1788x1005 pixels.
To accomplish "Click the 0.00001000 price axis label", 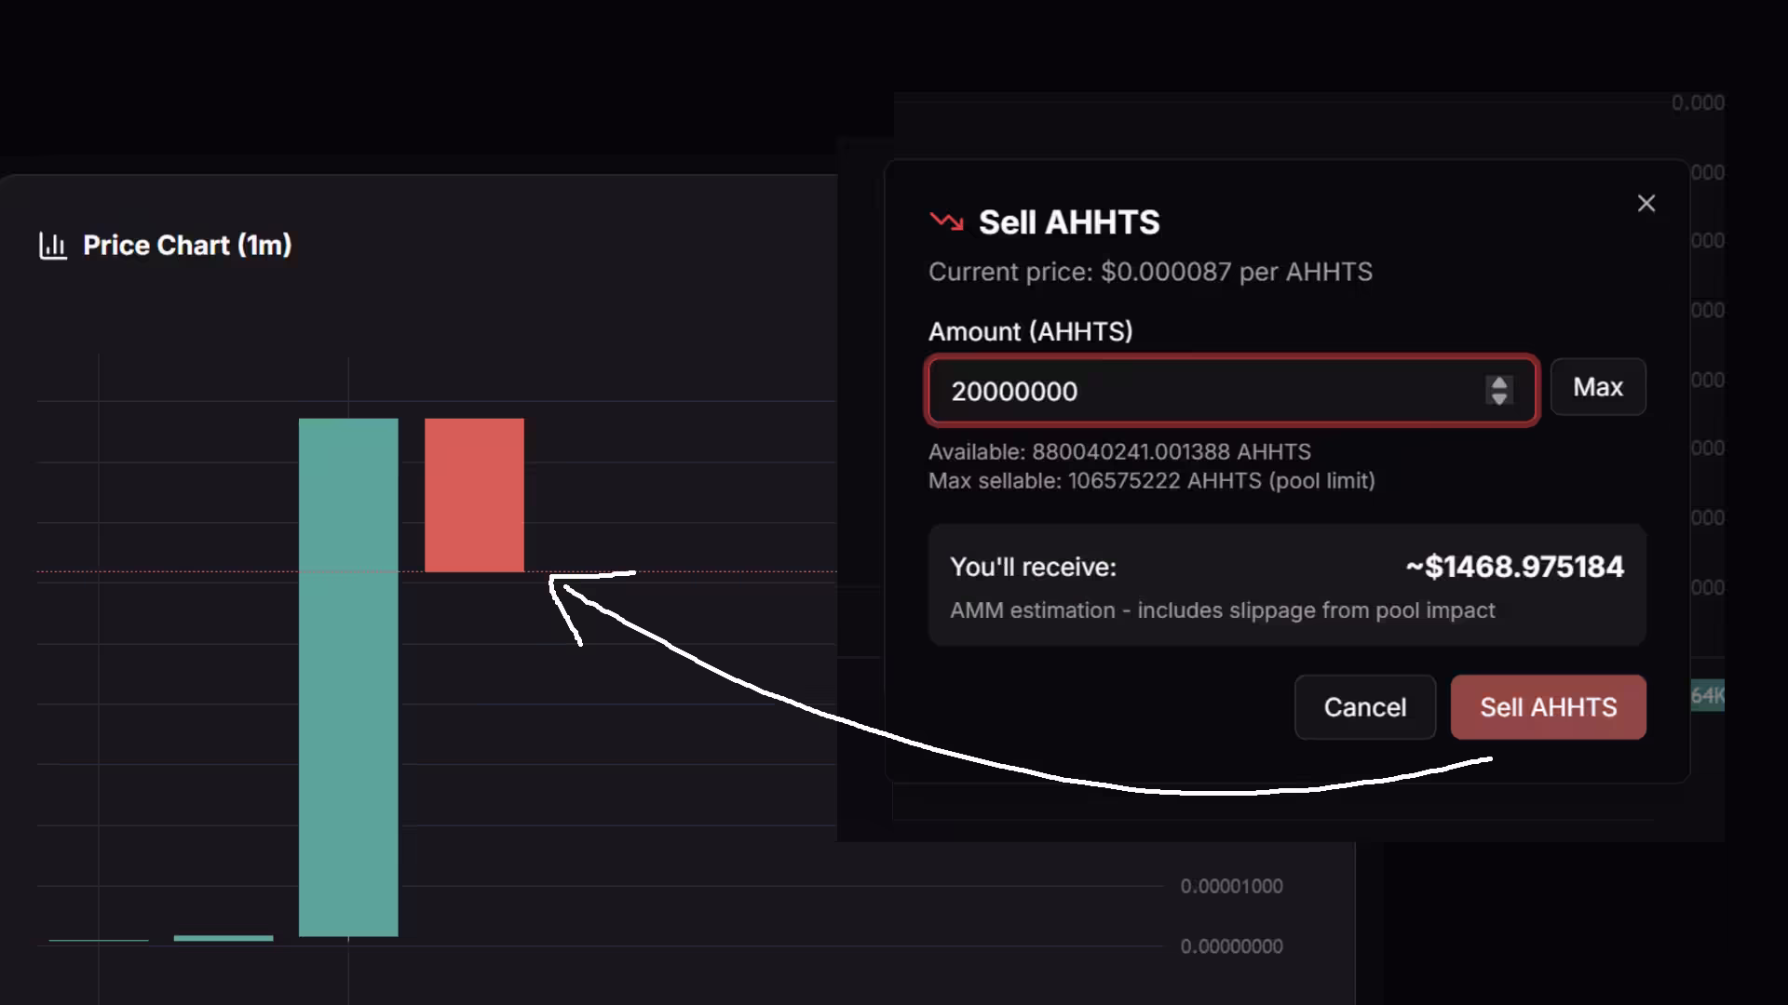I will 1231,886.
